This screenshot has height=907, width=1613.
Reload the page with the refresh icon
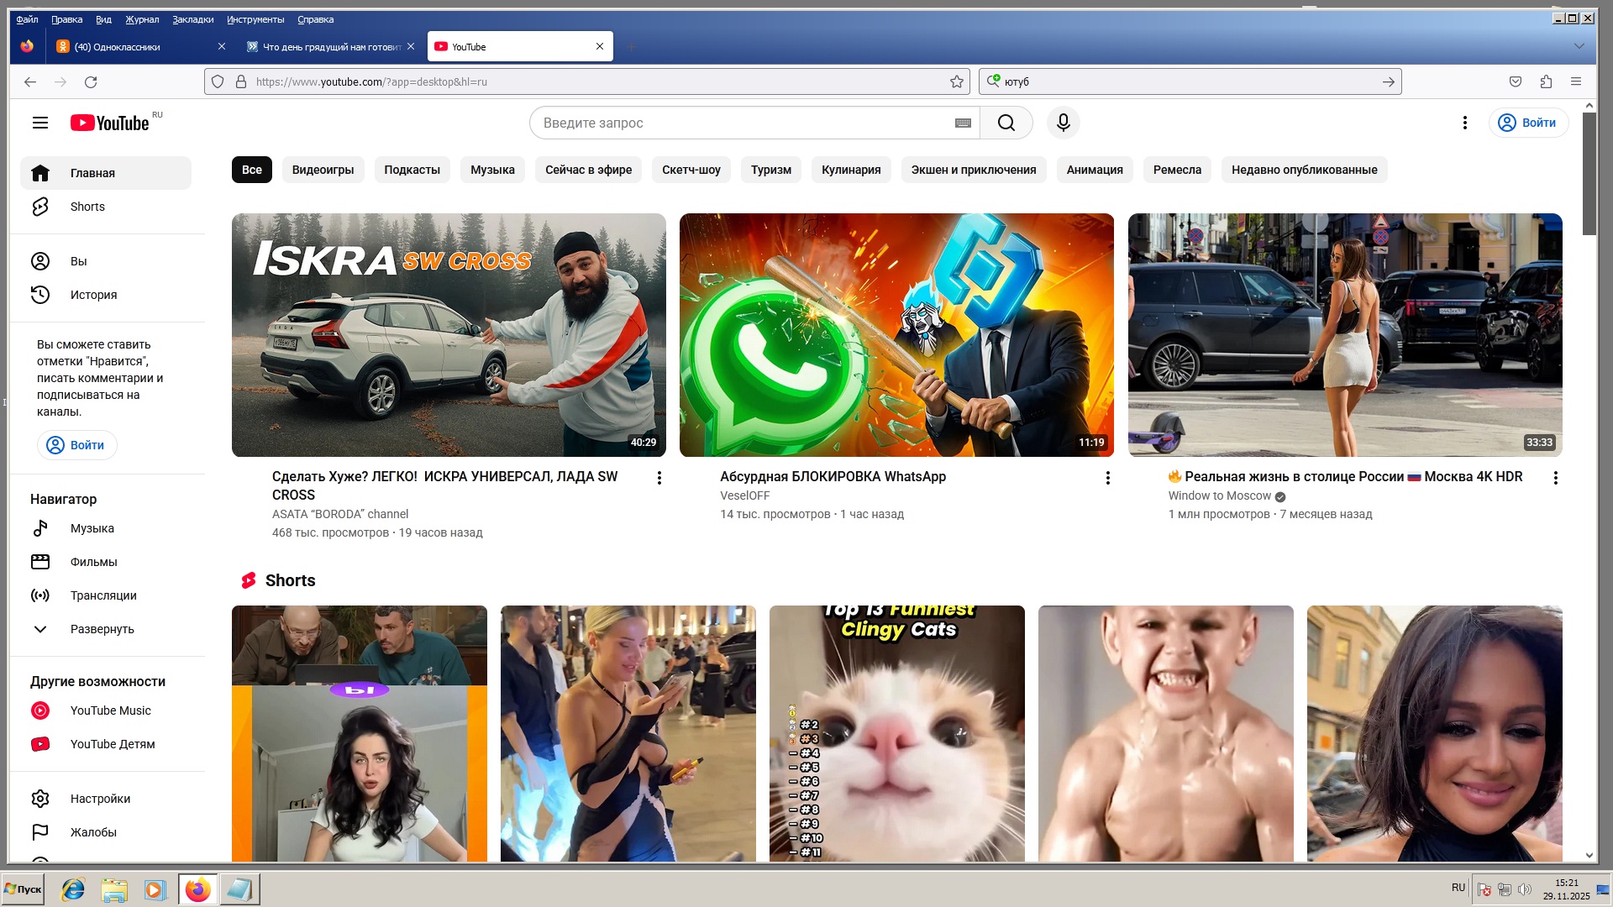(x=91, y=81)
